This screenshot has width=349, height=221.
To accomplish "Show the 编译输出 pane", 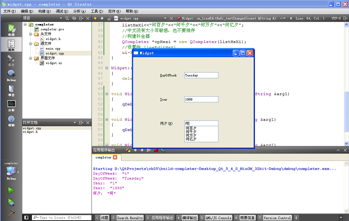I will (x=187, y=218).
